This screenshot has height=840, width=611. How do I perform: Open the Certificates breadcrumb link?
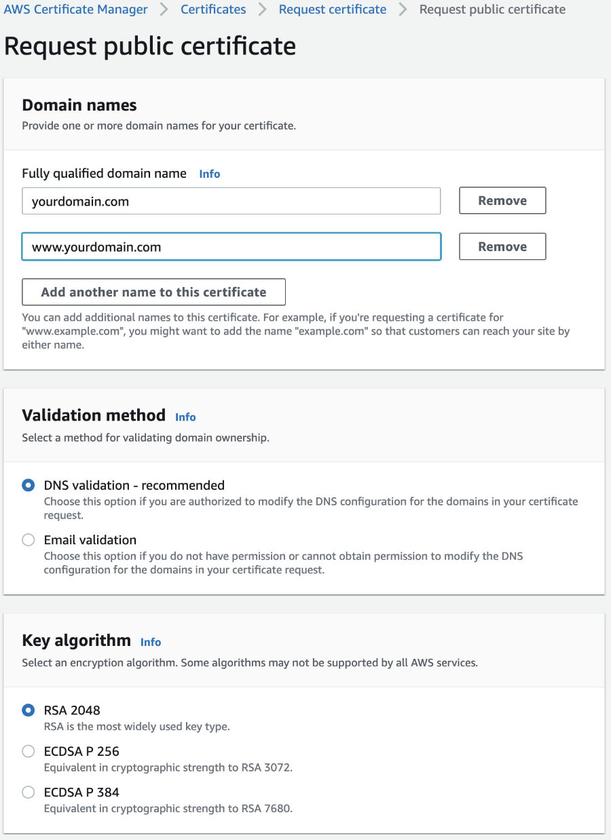[213, 9]
